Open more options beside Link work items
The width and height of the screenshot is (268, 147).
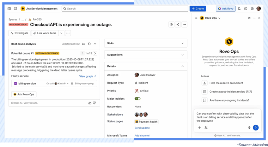coord(68,33)
